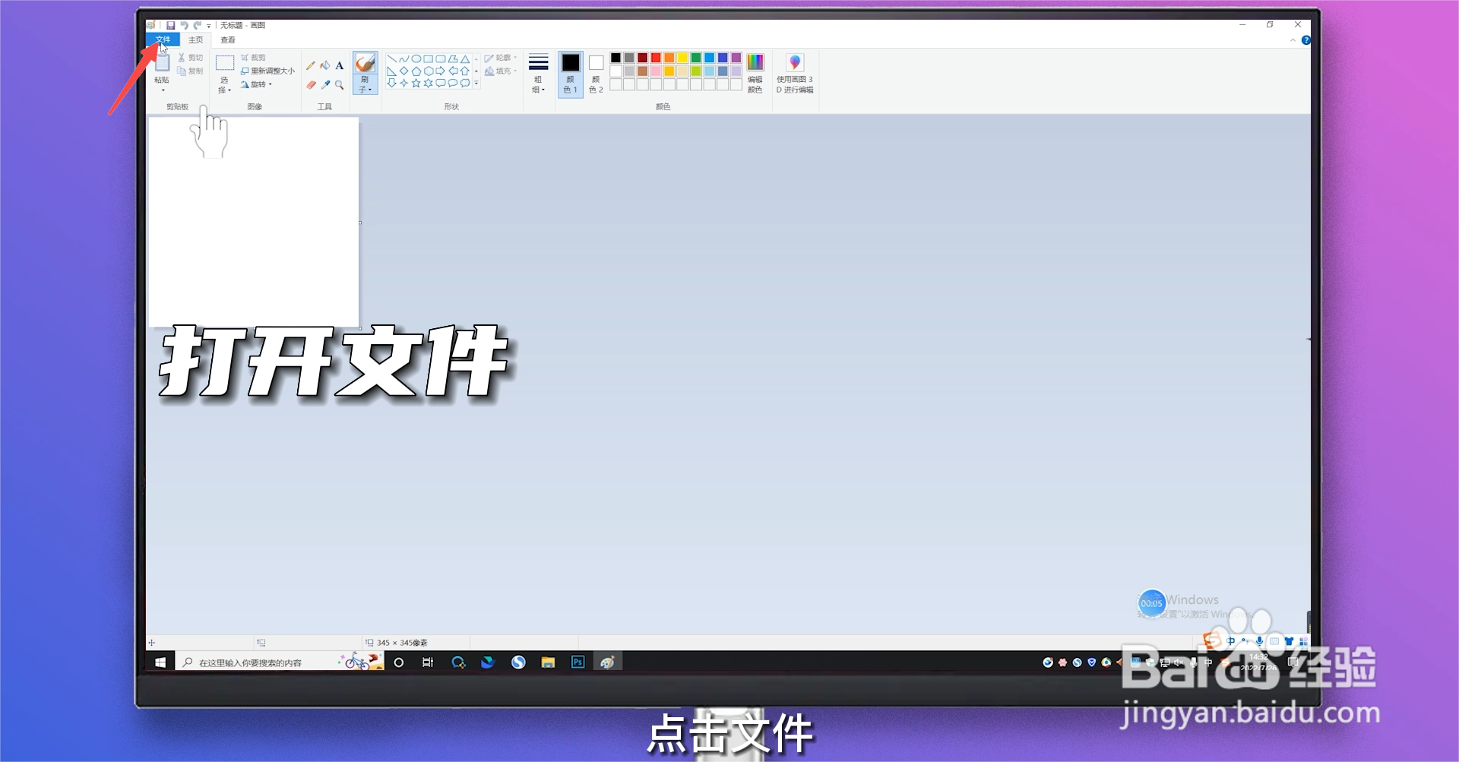This screenshot has height=762, width=1459.
Task: Pick the yellow color swatch
Action: 682,58
